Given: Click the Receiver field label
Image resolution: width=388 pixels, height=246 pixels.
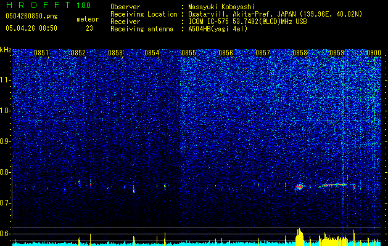Looking at the screenshot, I should tap(125, 22).
